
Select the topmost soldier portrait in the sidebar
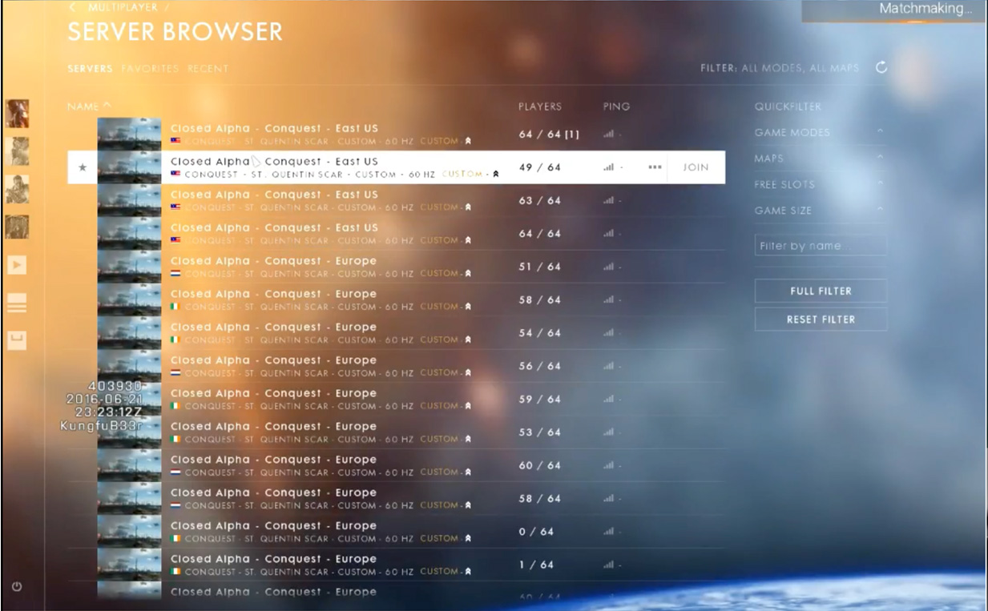tap(17, 114)
